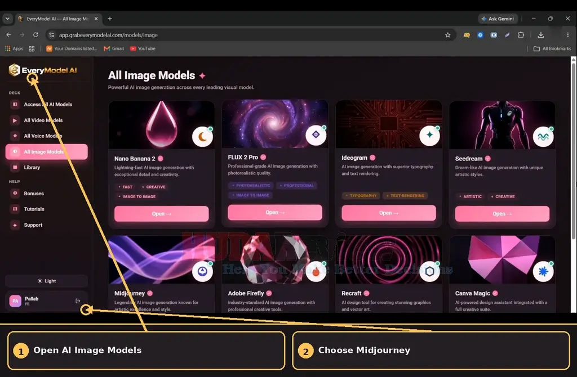Click the Recraft card title
Viewport: 577px width, 377px height.
coord(352,293)
